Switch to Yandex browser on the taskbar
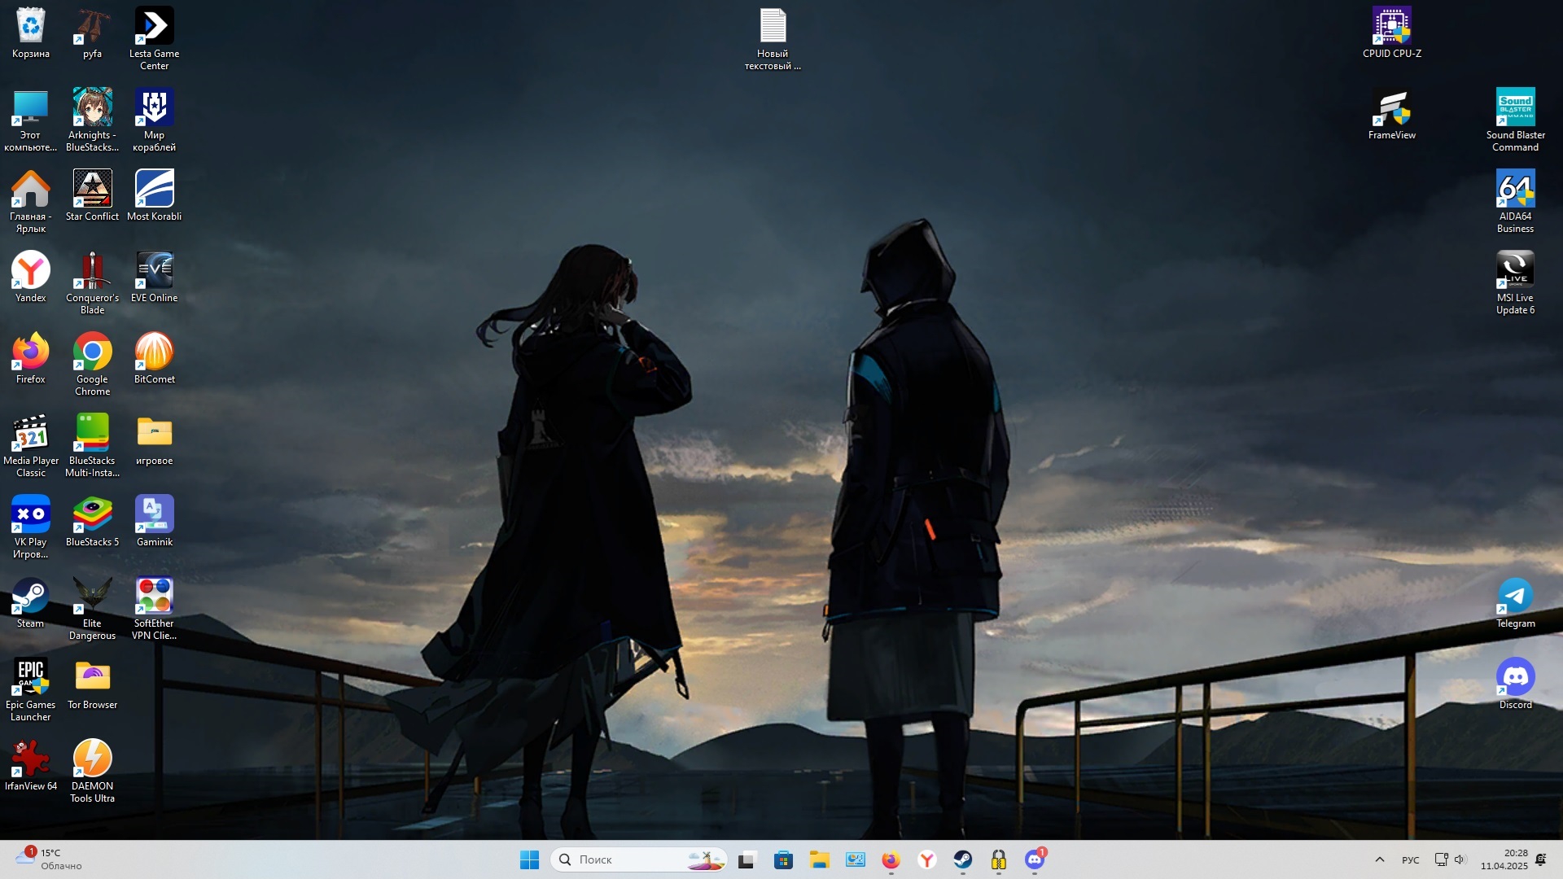The width and height of the screenshot is (1563, 879). pos(926,859)
